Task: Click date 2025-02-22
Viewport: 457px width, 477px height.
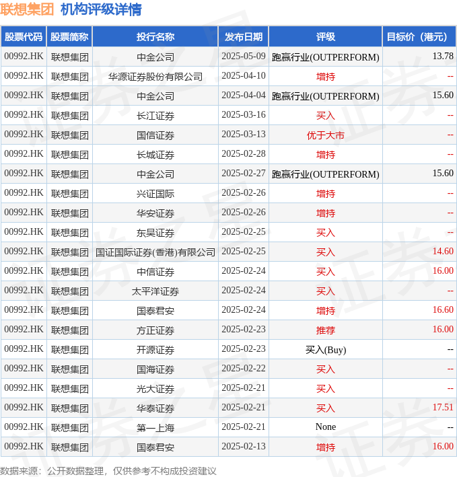Action: 244,369
